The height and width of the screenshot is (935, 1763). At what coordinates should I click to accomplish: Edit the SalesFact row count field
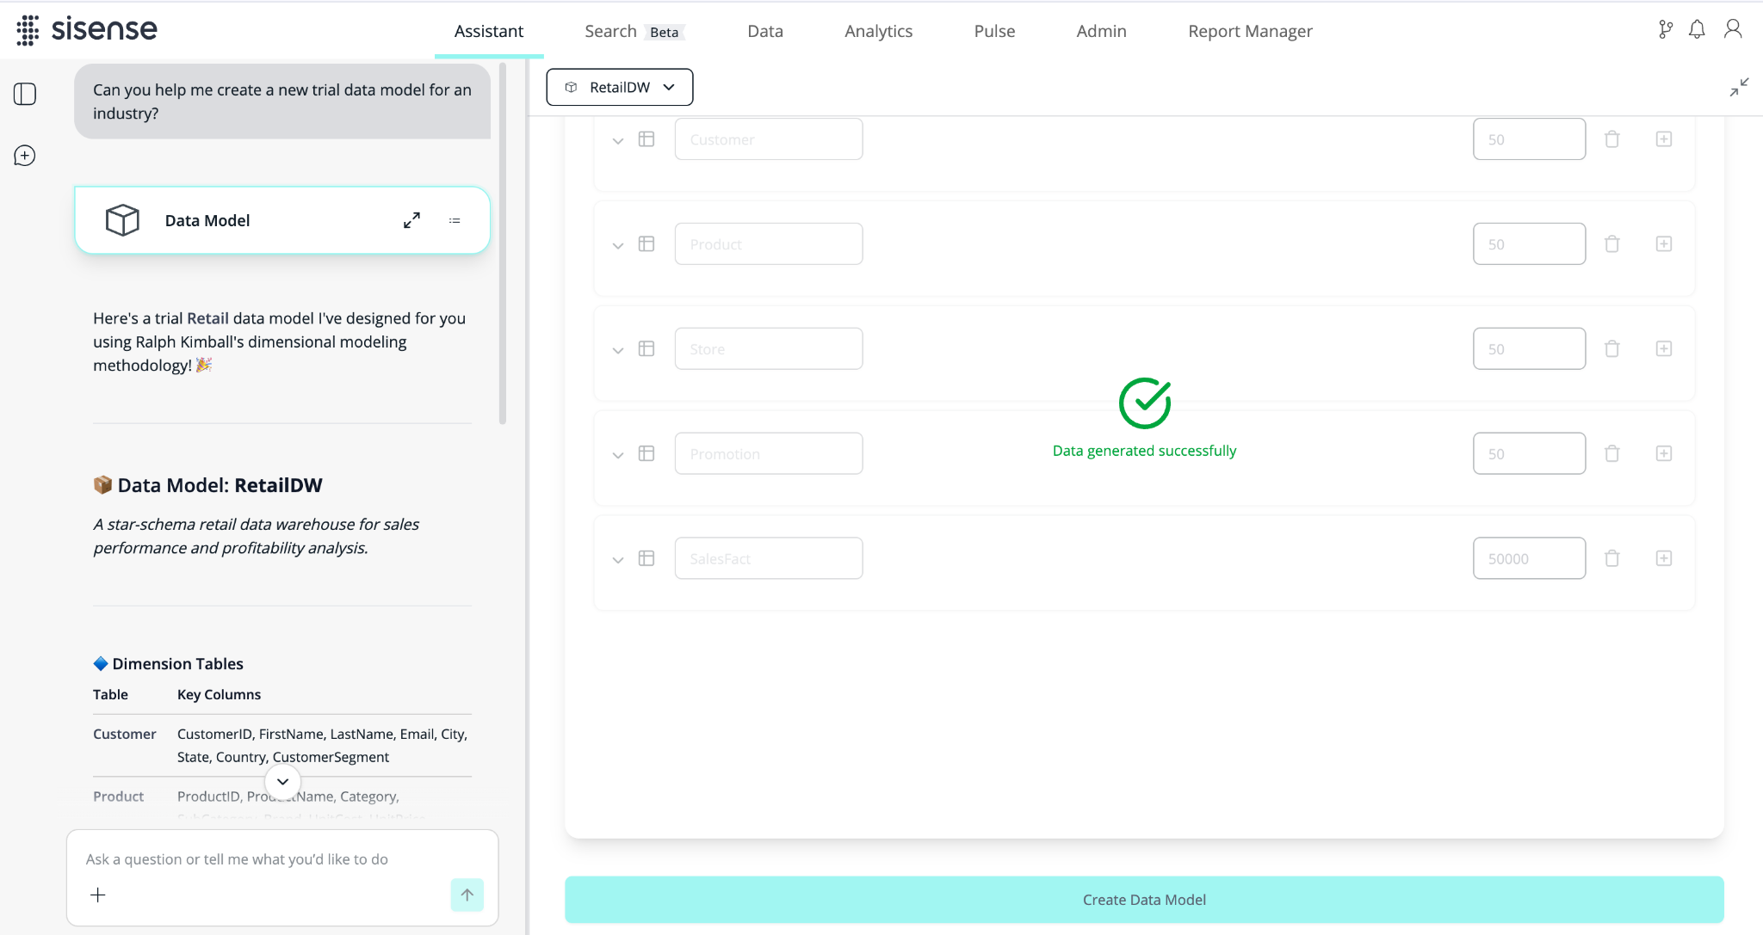(1529, 558)
